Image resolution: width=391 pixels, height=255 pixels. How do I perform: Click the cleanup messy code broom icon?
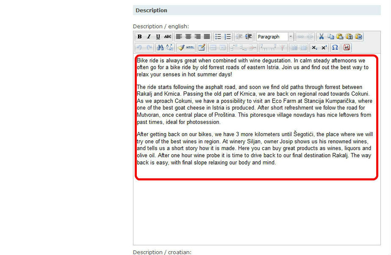pyautogui.click(x=181, y=47)
